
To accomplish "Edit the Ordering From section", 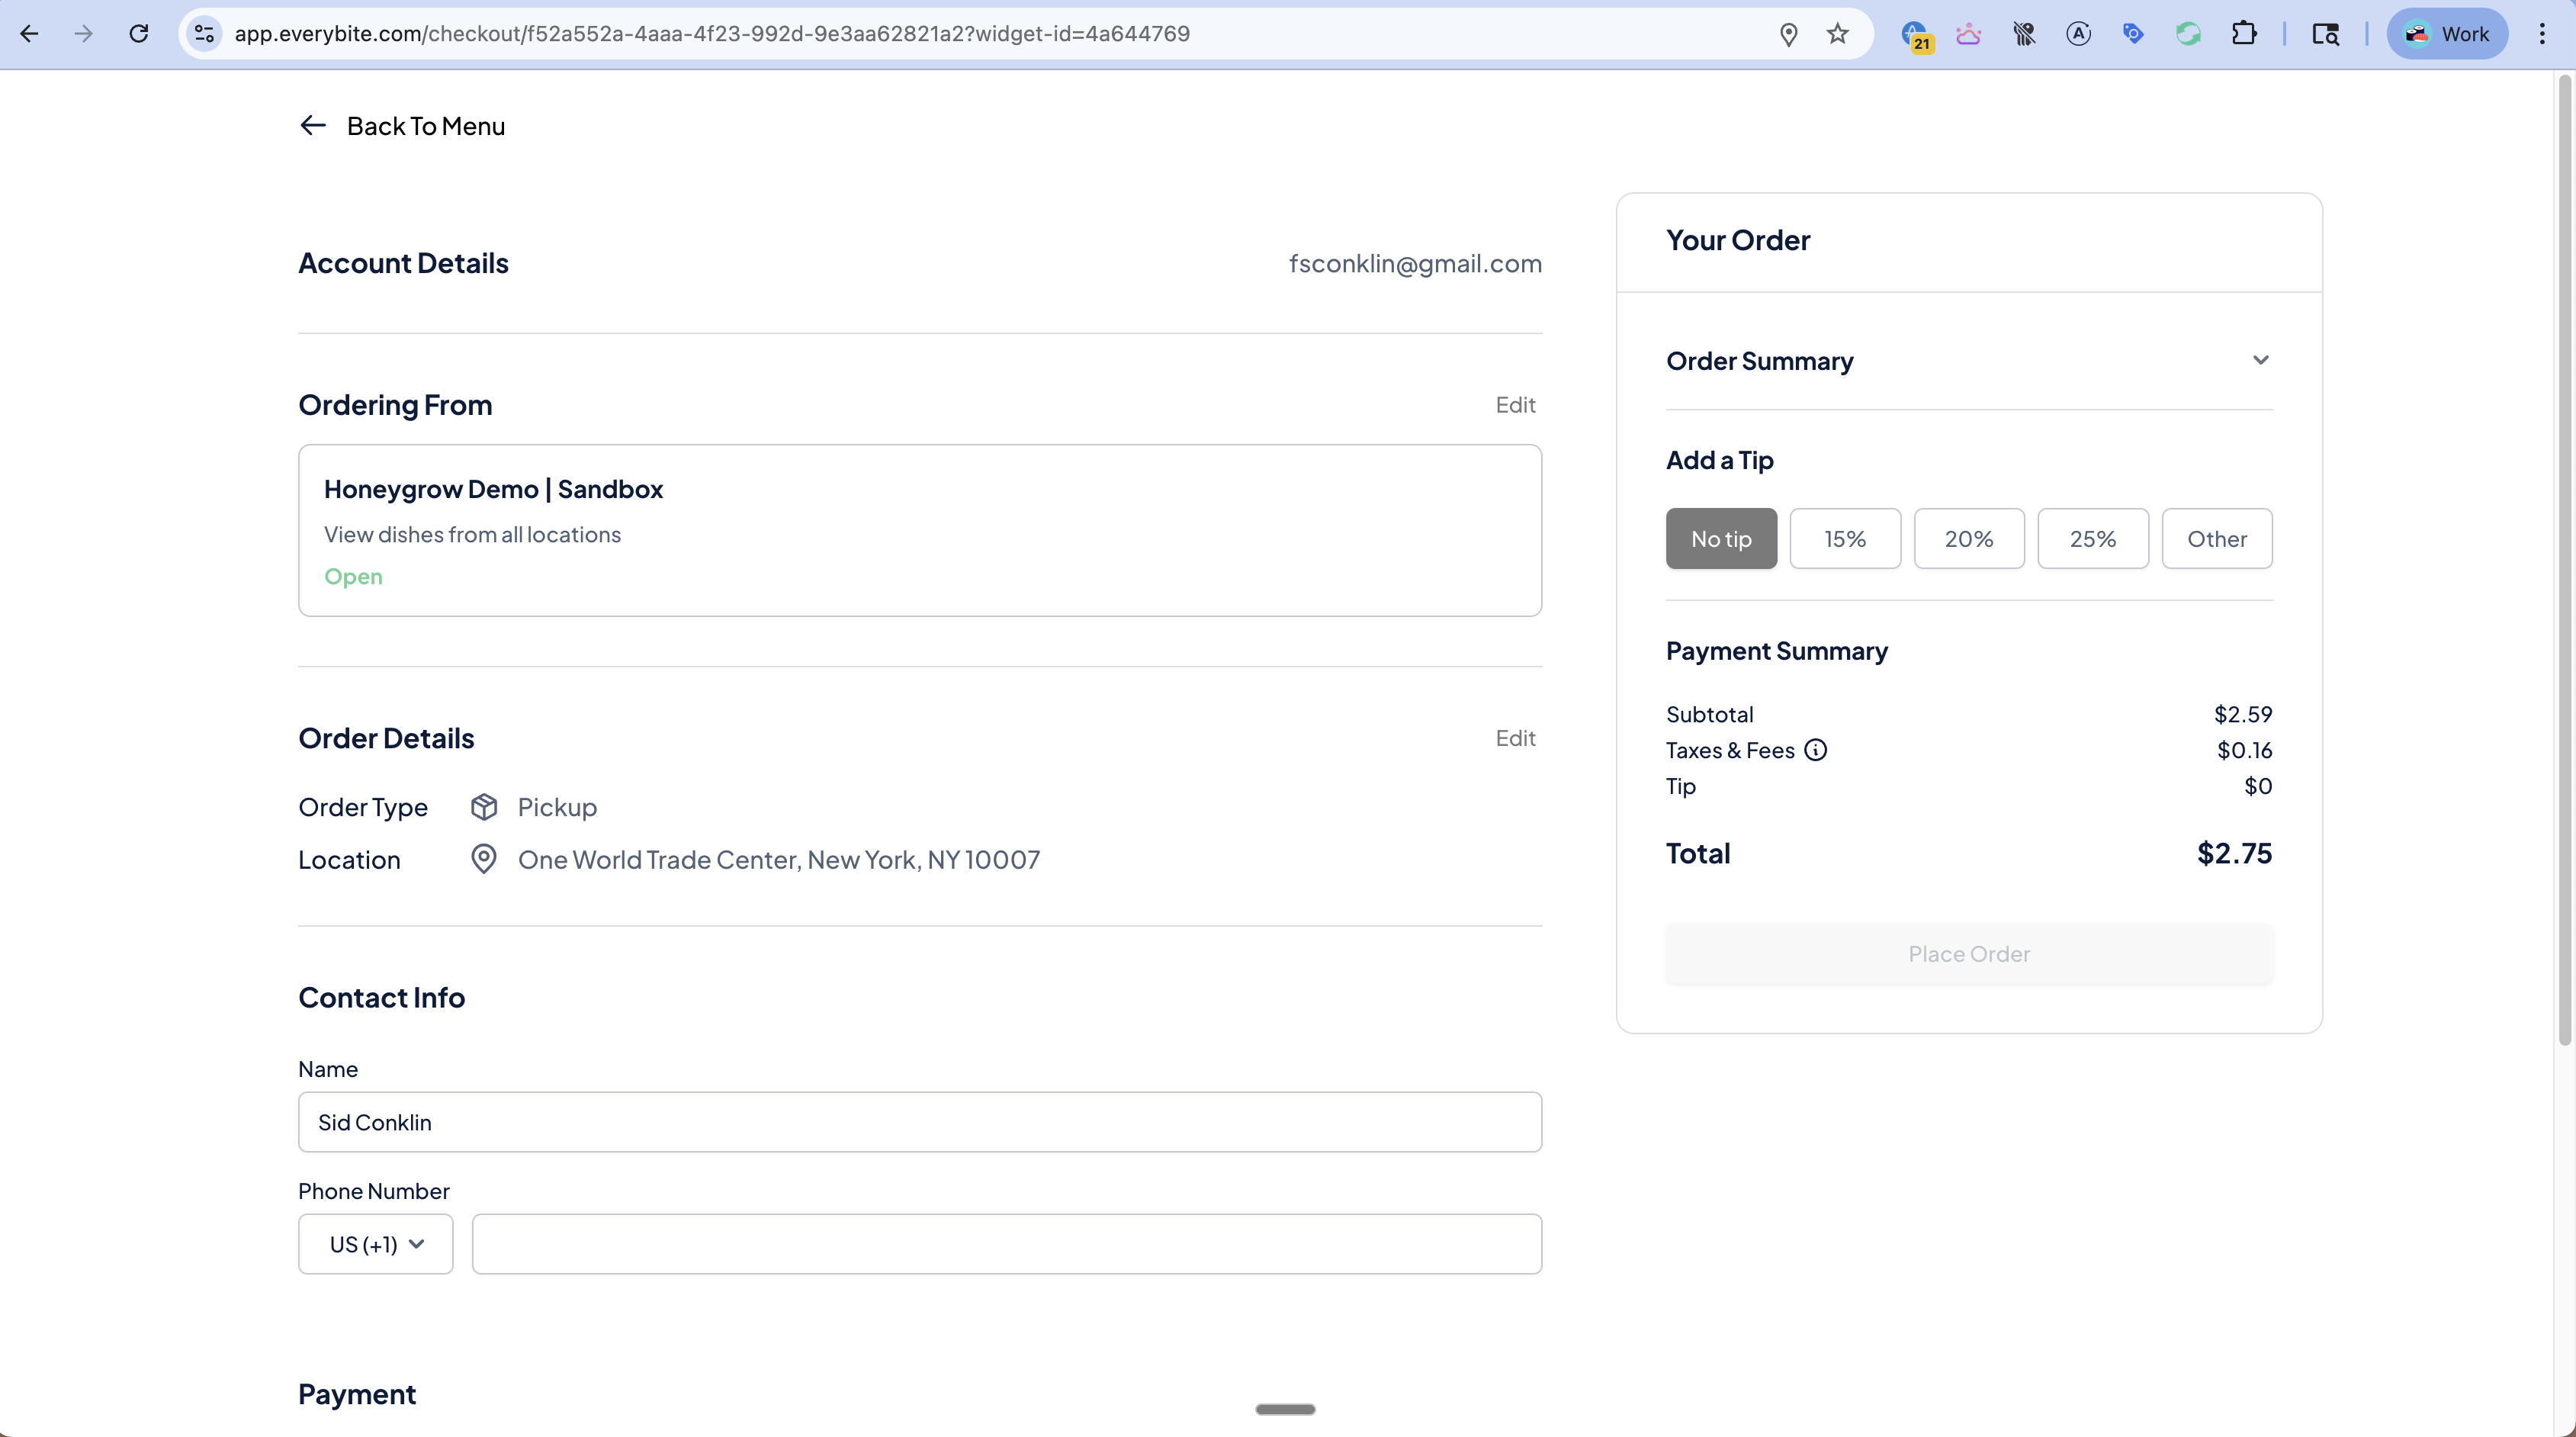I will (1515, 405).
